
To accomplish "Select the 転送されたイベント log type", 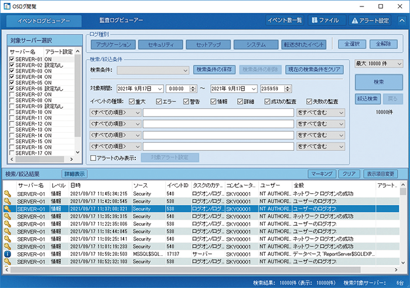I will click(304, 44).
